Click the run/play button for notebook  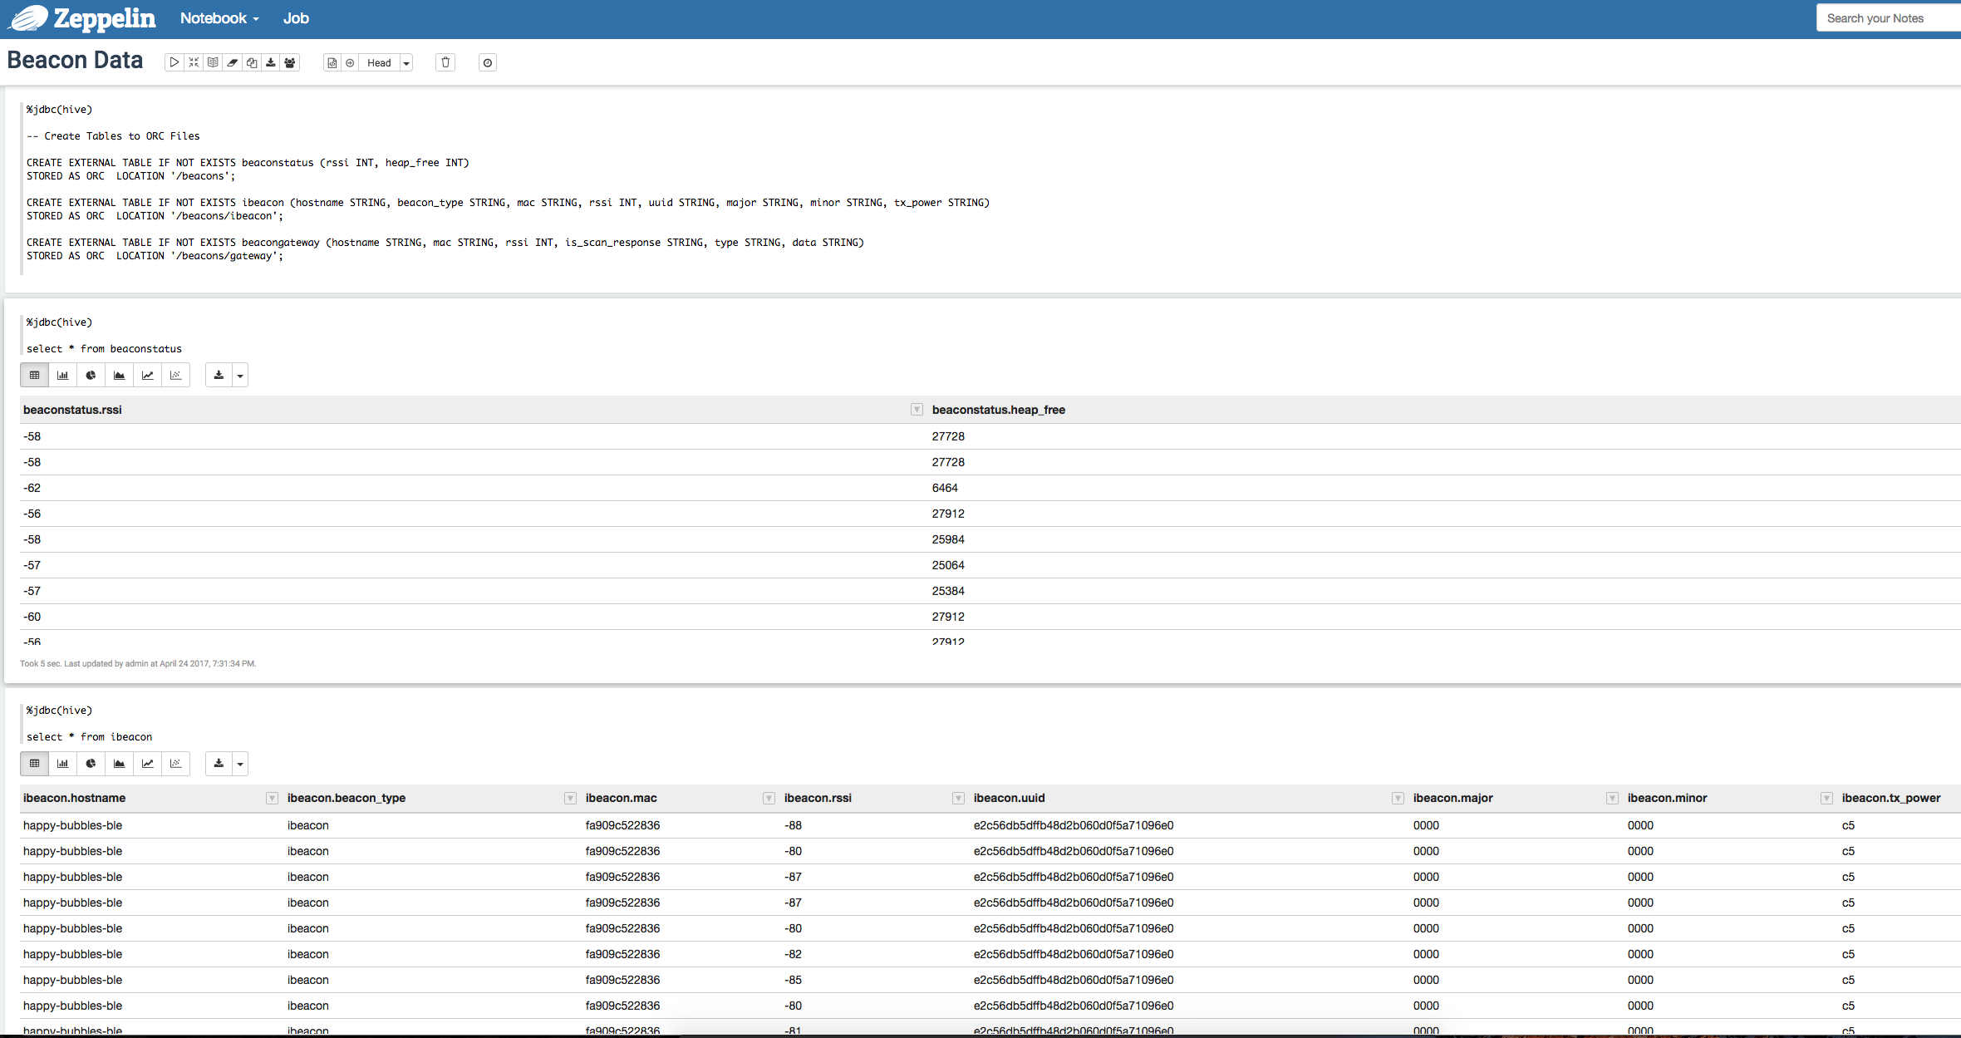[175, 62]
